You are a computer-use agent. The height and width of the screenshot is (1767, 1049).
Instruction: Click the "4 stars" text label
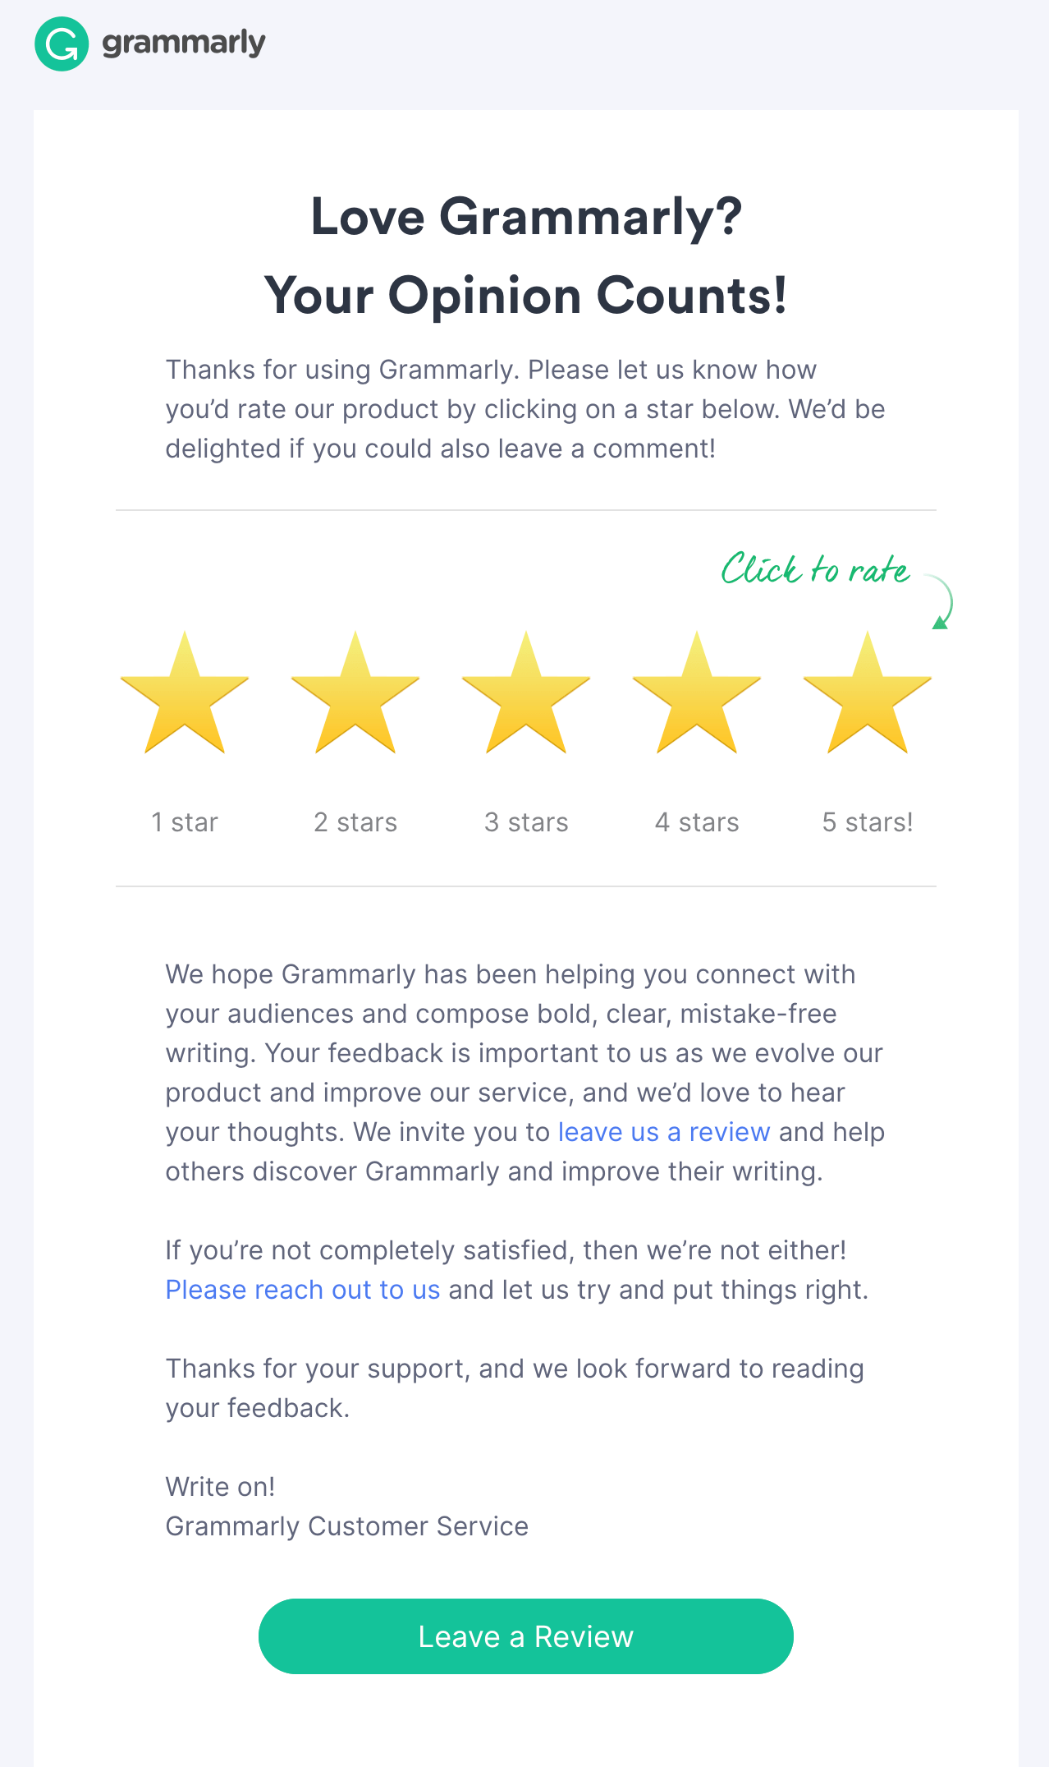(x=697, y=822)
